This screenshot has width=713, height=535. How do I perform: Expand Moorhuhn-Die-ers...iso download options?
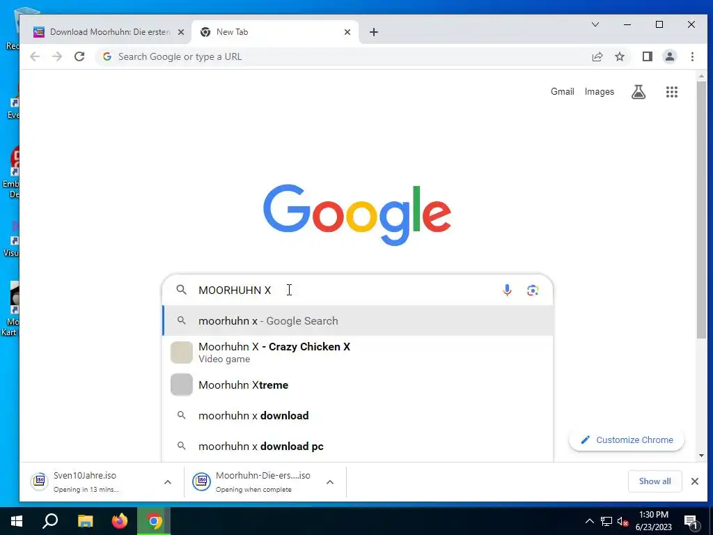pyautogui.click(x=329, y=482)
